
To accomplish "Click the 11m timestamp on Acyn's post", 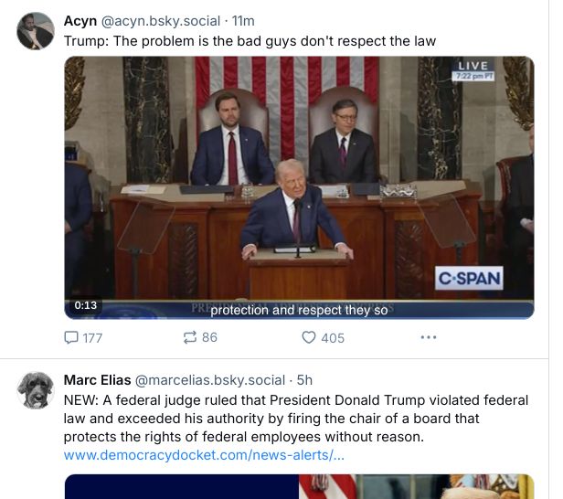I will click(243, 21).
